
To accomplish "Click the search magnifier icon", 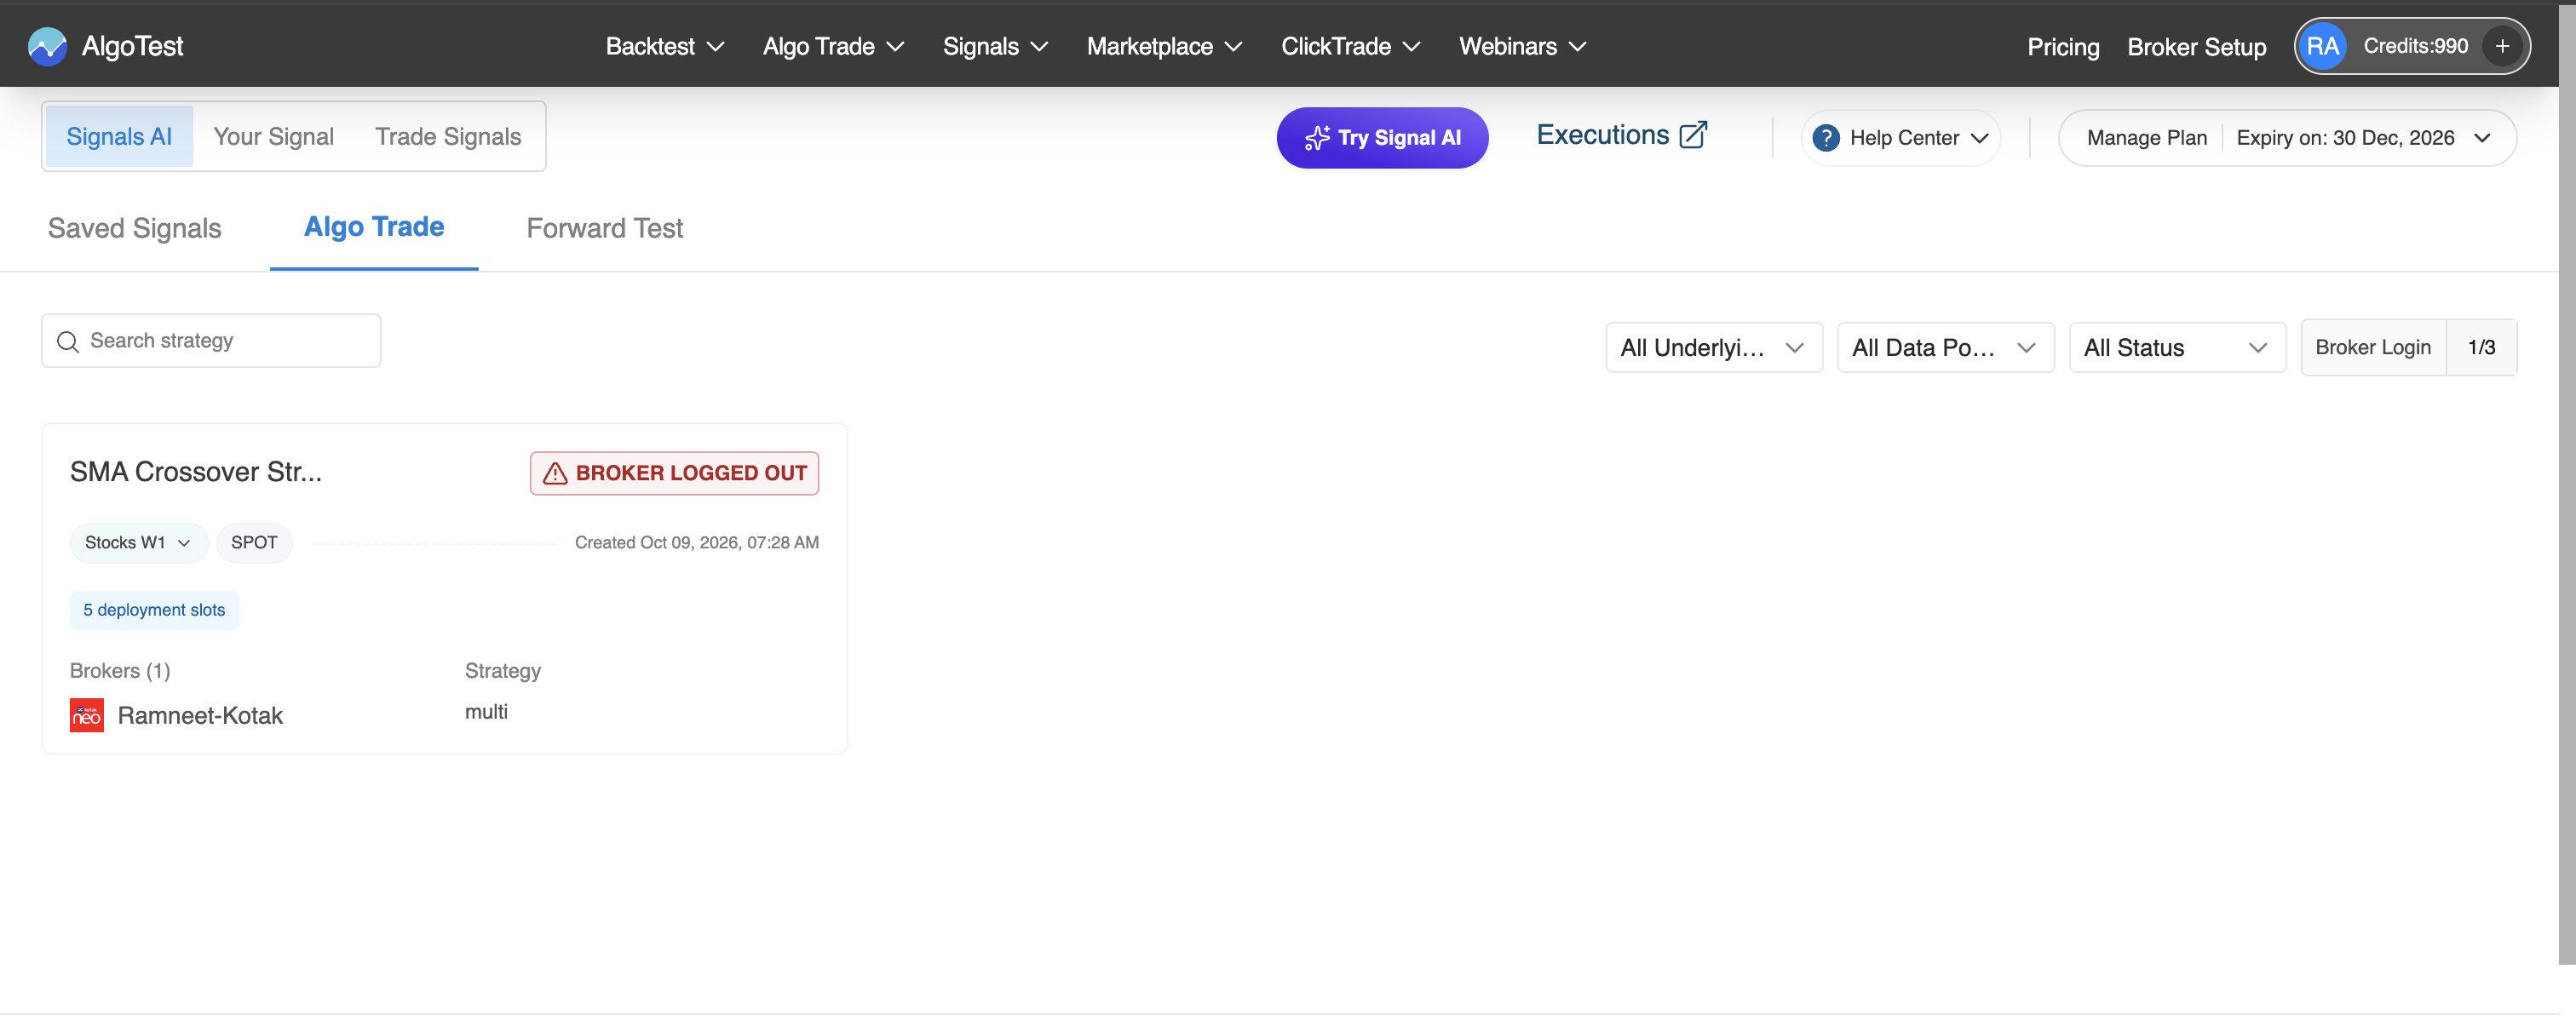I will 68,341.
